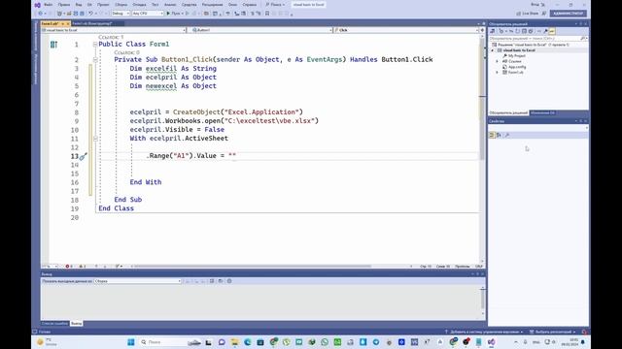Switch to the Вывод tab
This screenshot has width=622, height=349.
pos(76,324)
